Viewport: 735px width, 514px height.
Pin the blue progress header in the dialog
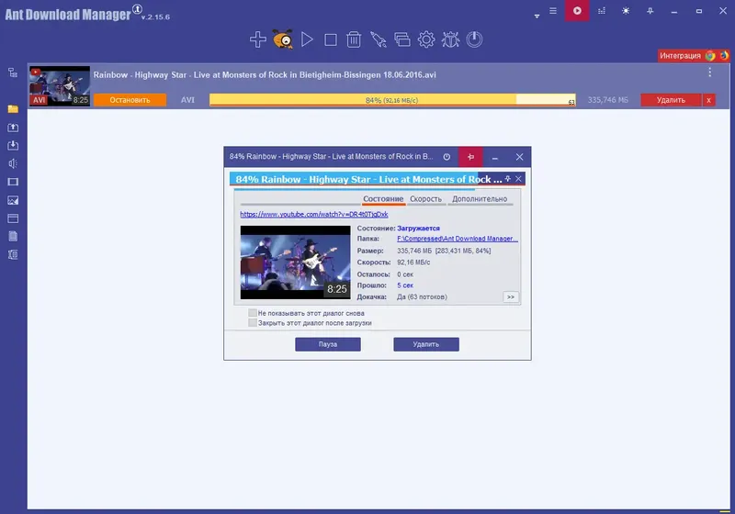tap(508, 179)
